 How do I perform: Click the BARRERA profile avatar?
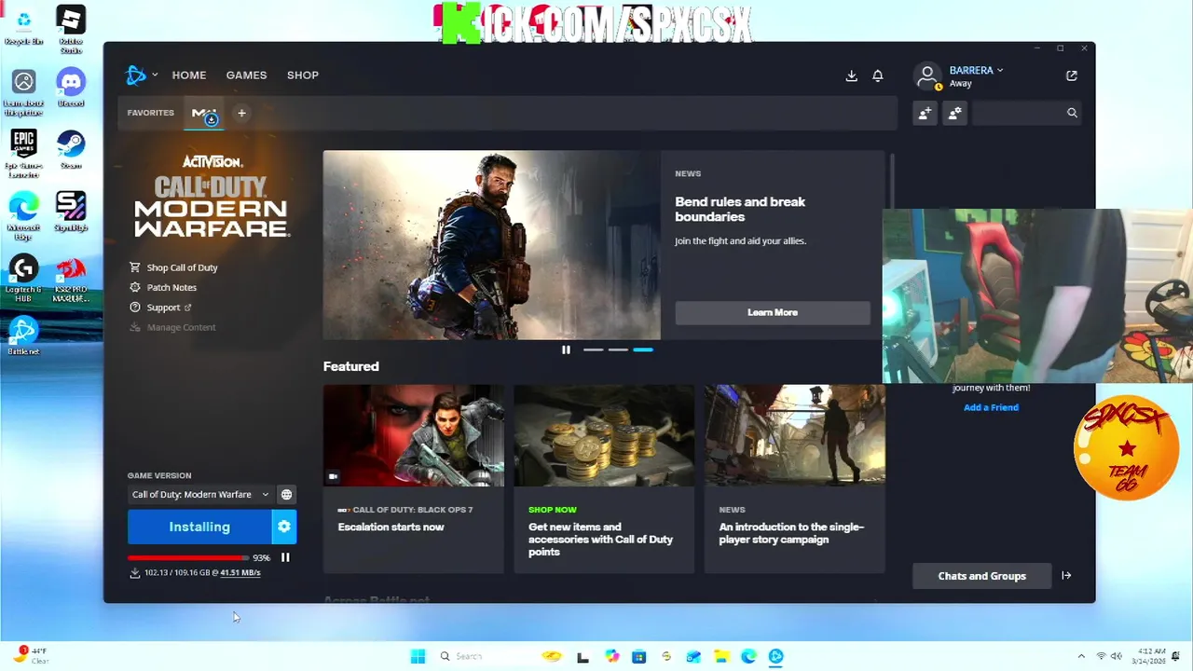click(x=927, y=75)
